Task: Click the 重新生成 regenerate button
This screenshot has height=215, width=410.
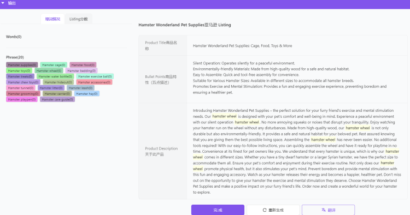Action: pos(273,210)
